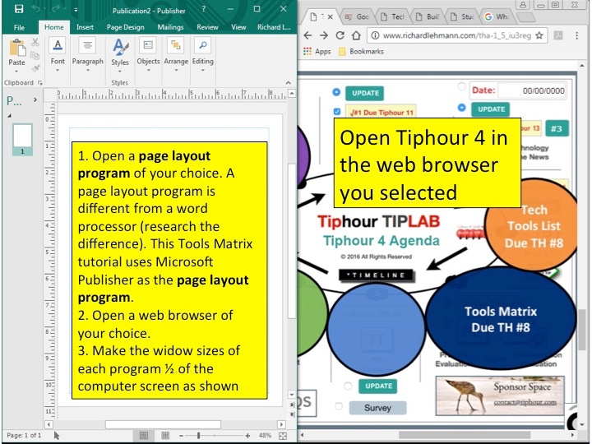The image size is (592, 444).
Task: Click Page: 1 of 1 status text
Action: [x=24, y=435]
